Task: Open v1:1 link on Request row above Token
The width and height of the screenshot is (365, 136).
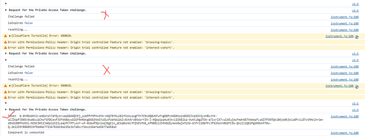Action: pos(355,110)
